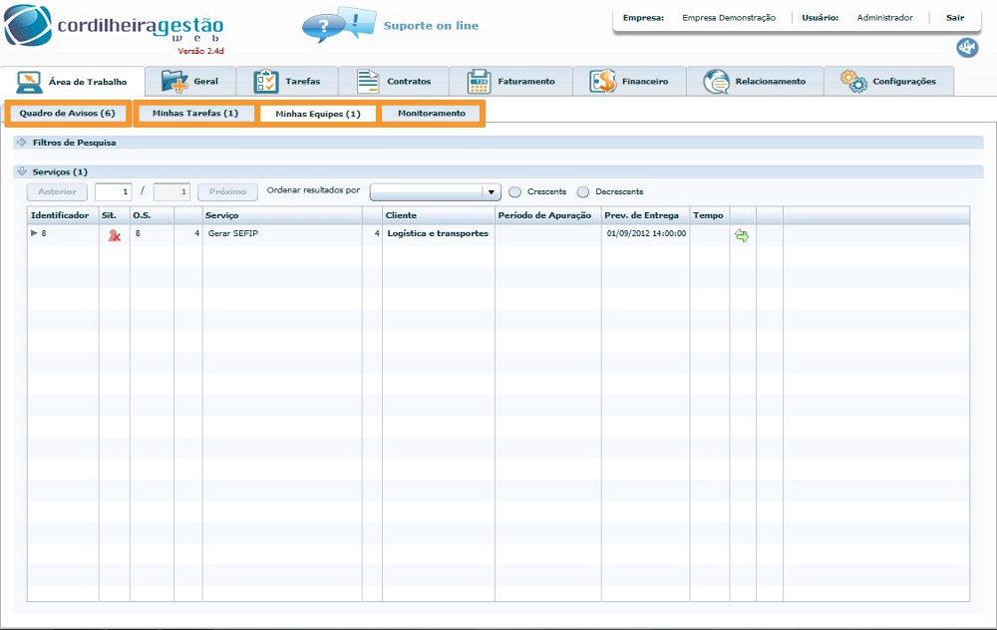Open the Contratos main tab
Viewport: 997px width, 630px height.
(x=394, y=82)
